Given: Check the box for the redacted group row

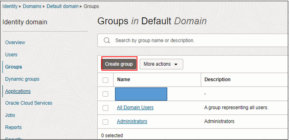Looking at the screenshot, I should click(x=105, y=94).
